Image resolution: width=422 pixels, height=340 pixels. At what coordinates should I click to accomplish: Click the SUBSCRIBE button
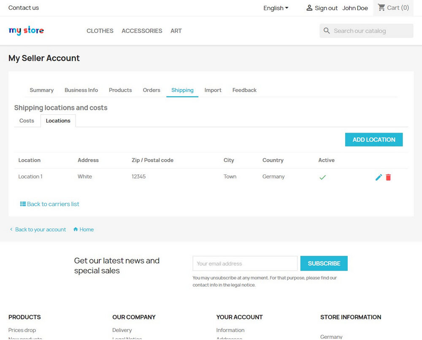coord(324,263)
